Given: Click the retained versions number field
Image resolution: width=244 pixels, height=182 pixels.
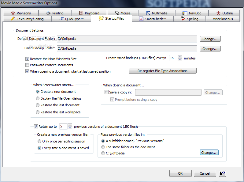Looking at the screenshot, I should click(x=63, y=126).
